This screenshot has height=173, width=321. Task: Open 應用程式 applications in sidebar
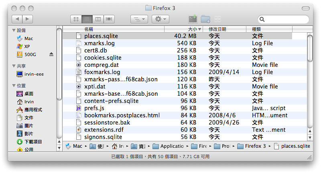click(x=29, y=110)
